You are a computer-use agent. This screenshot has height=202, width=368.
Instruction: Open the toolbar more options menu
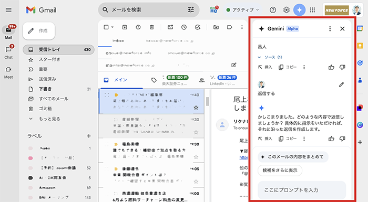pos(242,27)
